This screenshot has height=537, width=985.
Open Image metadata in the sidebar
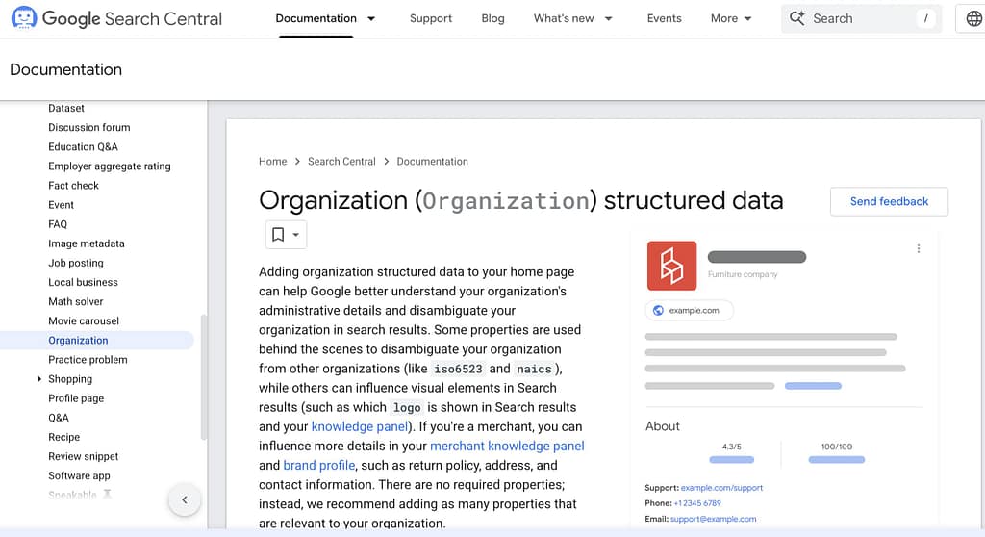click(86, 244)
